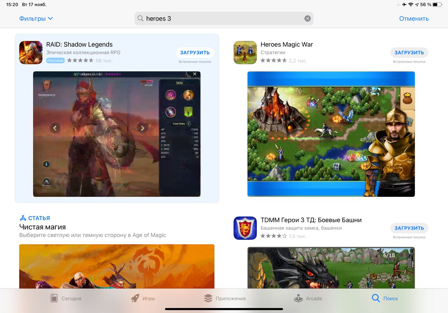Switch to the Приложения tab
Viewport: 448px width, 313px height.
(x=225, y=299)
